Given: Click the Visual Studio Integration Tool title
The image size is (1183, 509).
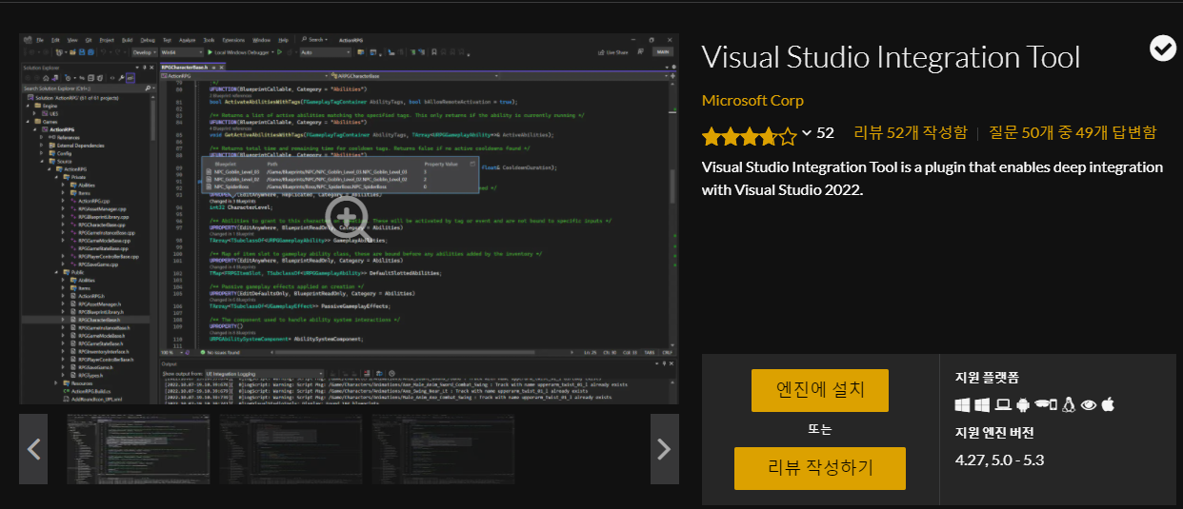Looking at the screenshot, I should point(892,57).
